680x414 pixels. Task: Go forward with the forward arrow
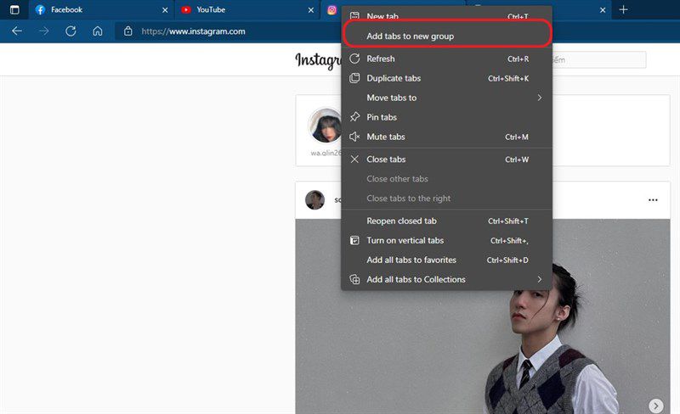(x=44, y=31)
